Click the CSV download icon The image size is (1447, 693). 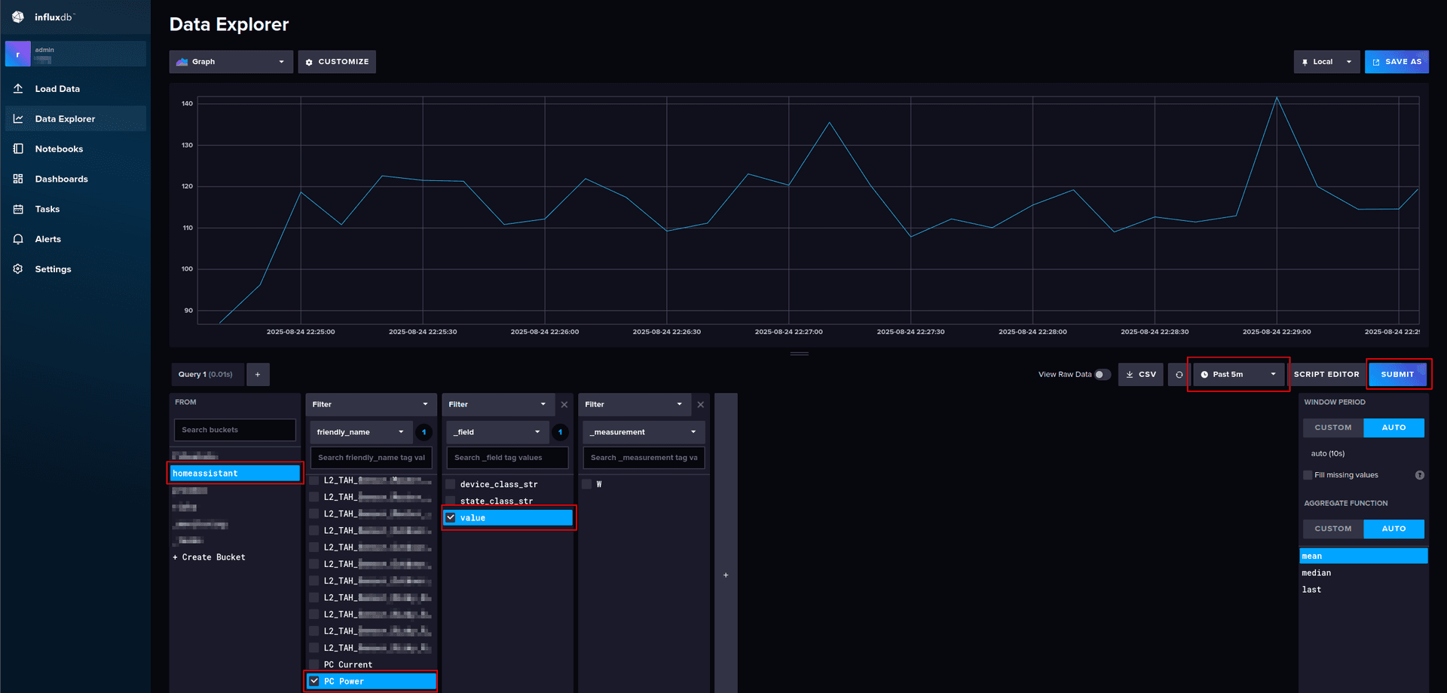tap(1130, 374)
